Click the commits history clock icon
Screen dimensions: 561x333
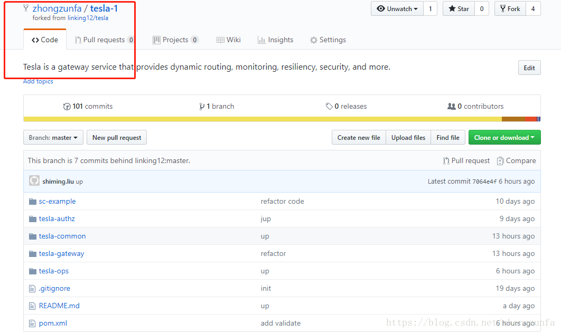(67, 107)
